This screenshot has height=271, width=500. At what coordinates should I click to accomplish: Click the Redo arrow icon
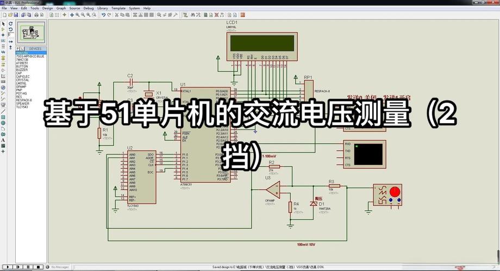[109, 15]
